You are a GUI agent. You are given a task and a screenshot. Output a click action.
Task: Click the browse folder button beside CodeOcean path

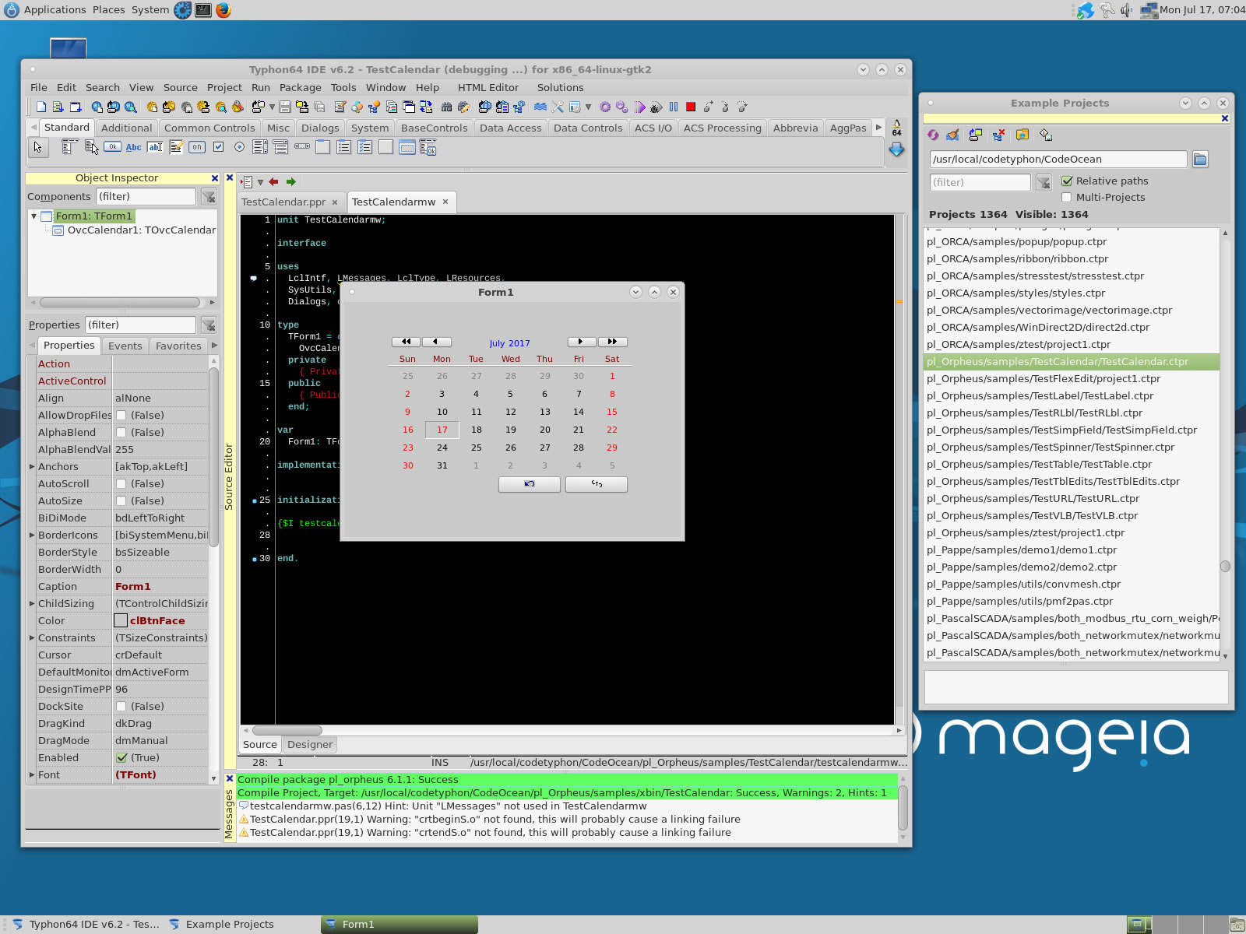1200,160
